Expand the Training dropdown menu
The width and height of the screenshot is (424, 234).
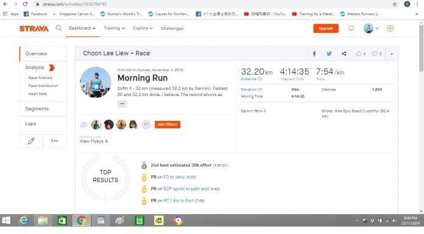(114, 28)
